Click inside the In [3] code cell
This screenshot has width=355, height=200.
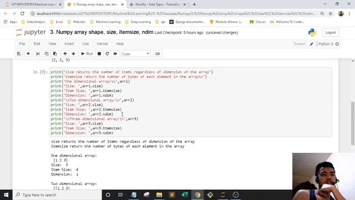click(191, 102)
